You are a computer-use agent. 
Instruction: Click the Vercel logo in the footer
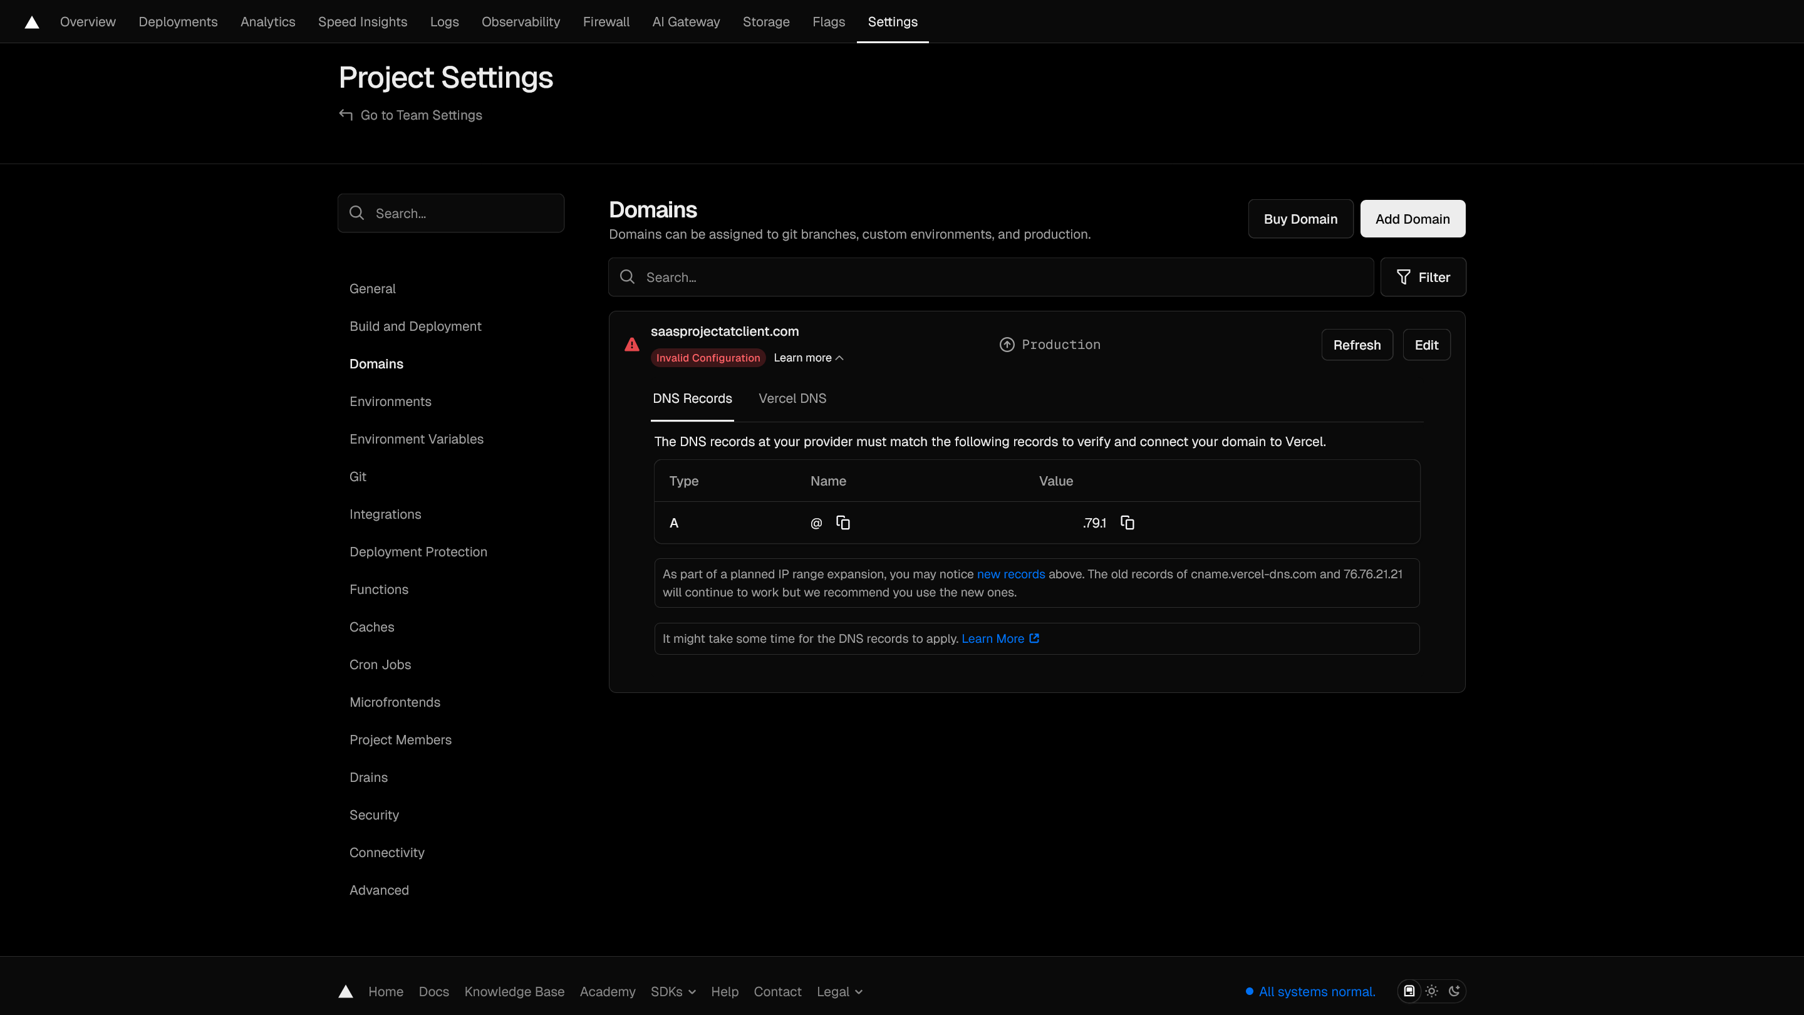point(345,991)
